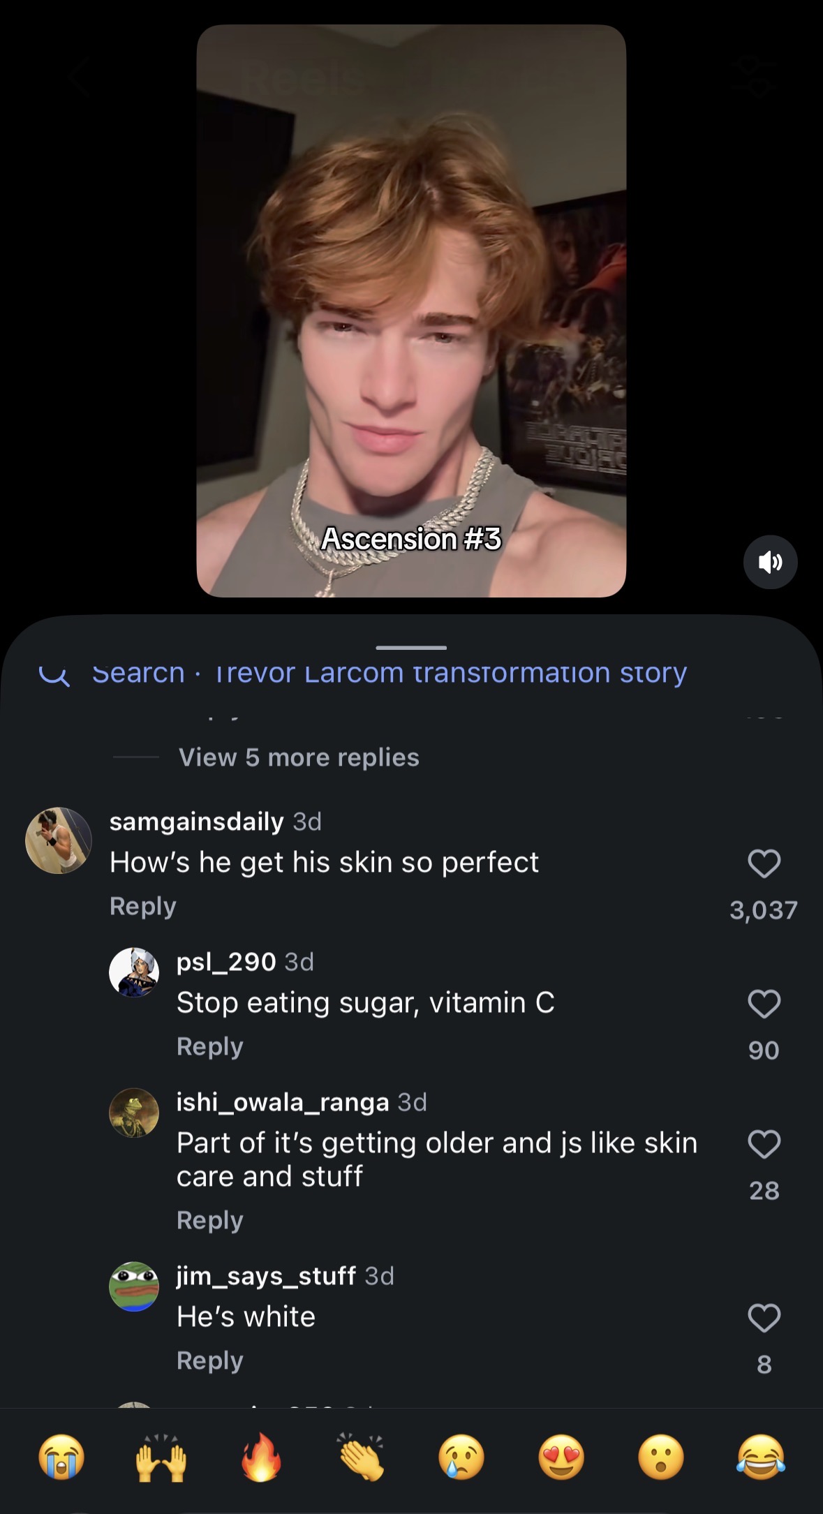Viewport: 823px width, 1514px height.
Task: Insert the raised hands emoji
Action: pyautogui.click(x=161, y=1457)
